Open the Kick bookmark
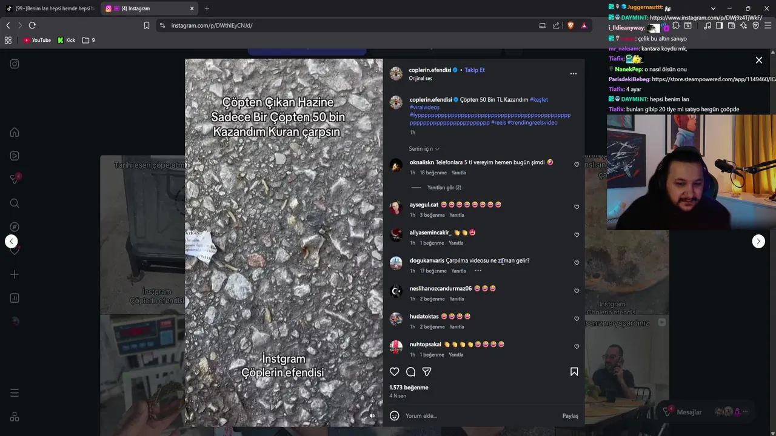Screen dimensions: 776x436 coord(67,40)
